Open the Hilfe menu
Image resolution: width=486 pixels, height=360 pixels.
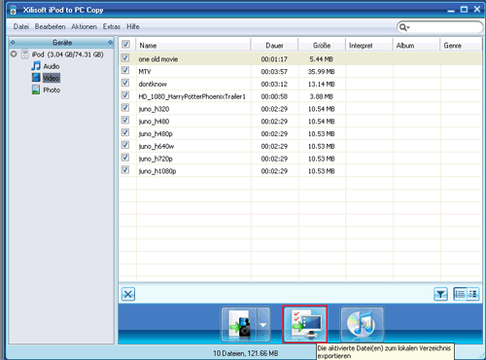pyautogui.click(x=133, y=26)
